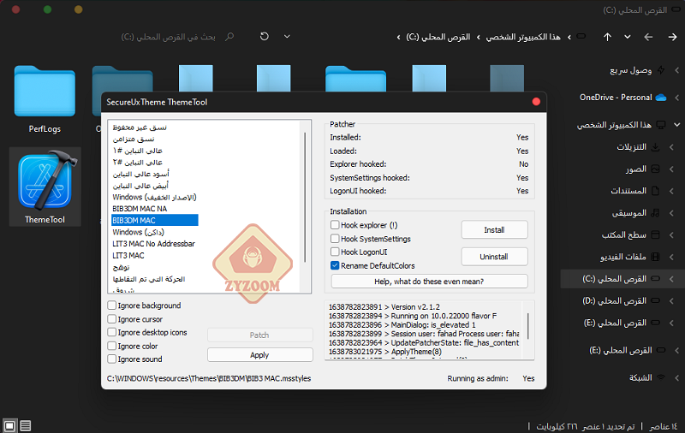The width and height of the screenshot is (685, 433).
Task: Select 'LIT3 MAC' theme entry
Action: 128,255
